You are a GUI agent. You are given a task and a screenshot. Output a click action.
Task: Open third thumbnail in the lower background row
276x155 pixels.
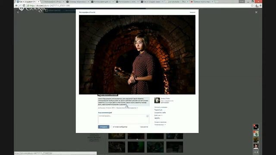pyautogui.click(x=155, y=147)
